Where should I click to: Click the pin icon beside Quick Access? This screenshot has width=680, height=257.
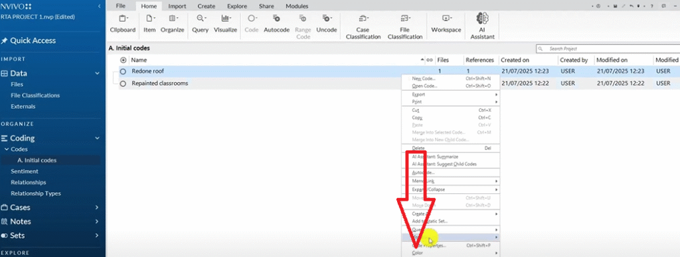5,40
